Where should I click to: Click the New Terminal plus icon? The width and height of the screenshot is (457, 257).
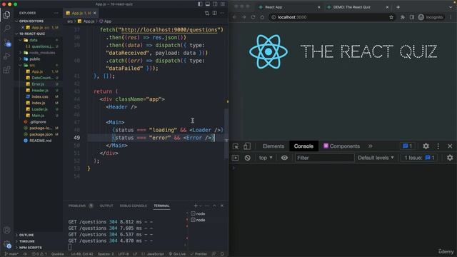[x=196, y=206]
